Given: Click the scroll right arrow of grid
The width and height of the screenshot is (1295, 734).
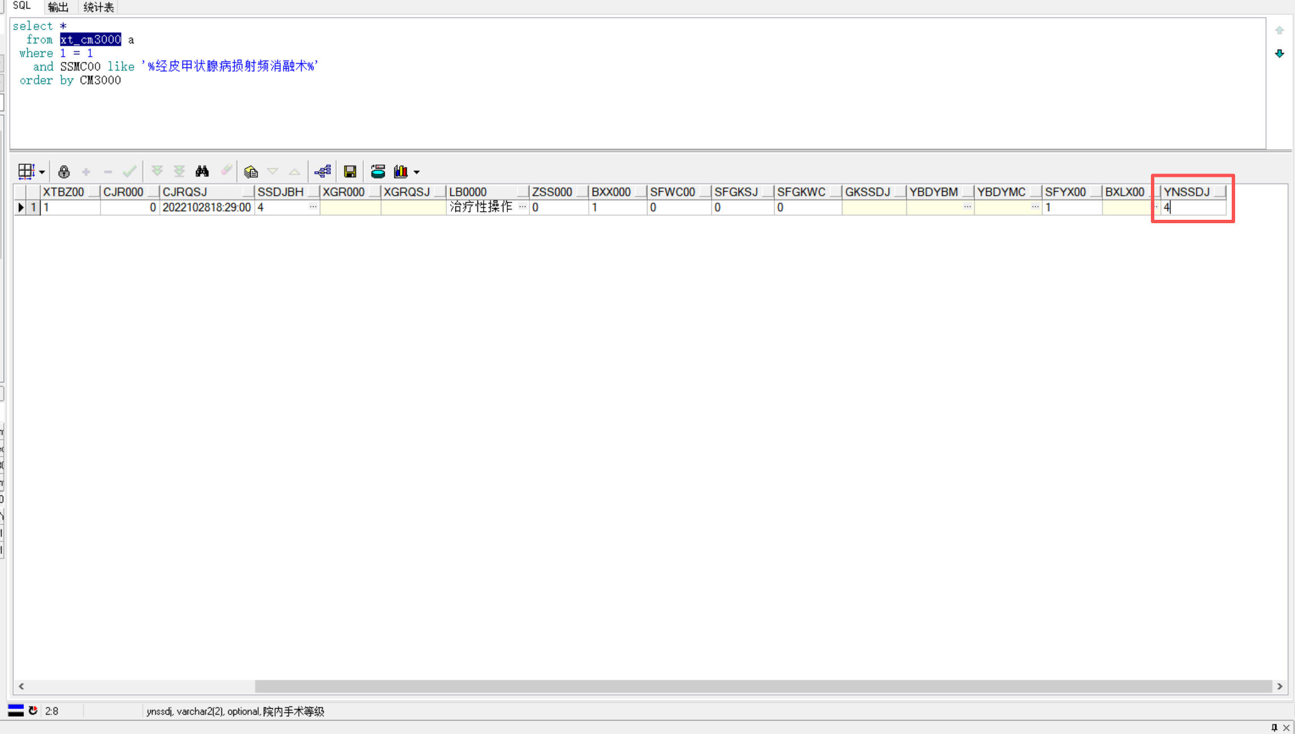Looking at the screenshot, I should (1280, 686).
